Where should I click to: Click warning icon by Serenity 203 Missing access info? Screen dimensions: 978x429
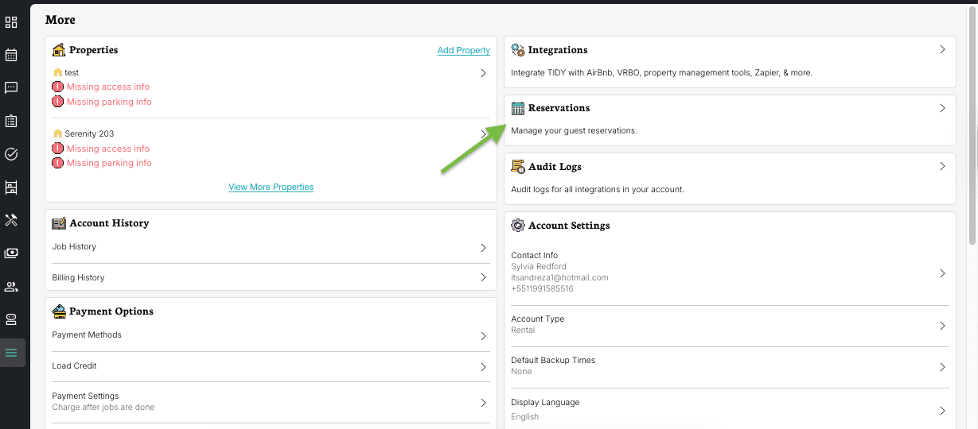tap(57, 149)
